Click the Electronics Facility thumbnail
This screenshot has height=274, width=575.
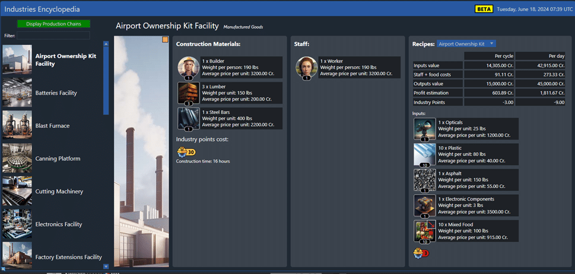pyautogui.click(x=17, y=224)
